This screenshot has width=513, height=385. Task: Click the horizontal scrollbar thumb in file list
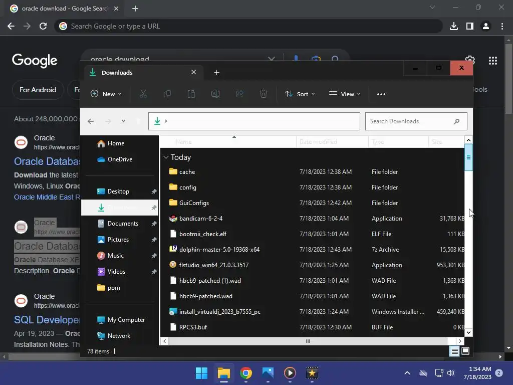[x=308, y=341]
